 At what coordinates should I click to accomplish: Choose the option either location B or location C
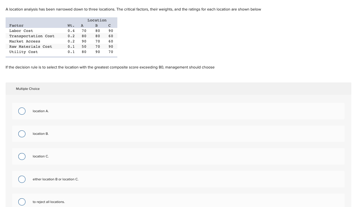coord(22,179)
